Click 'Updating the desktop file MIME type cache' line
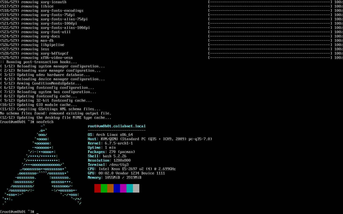This screenshot has height=214, width=343. tap(56, 118)
